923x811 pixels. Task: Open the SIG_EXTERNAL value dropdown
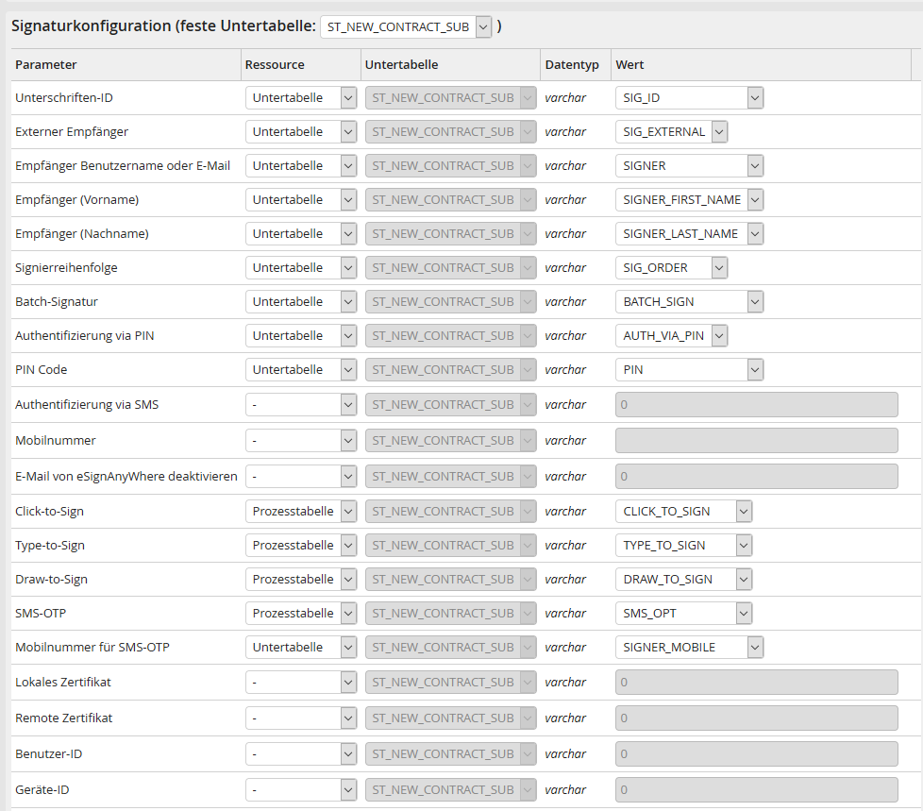point(671,131)
